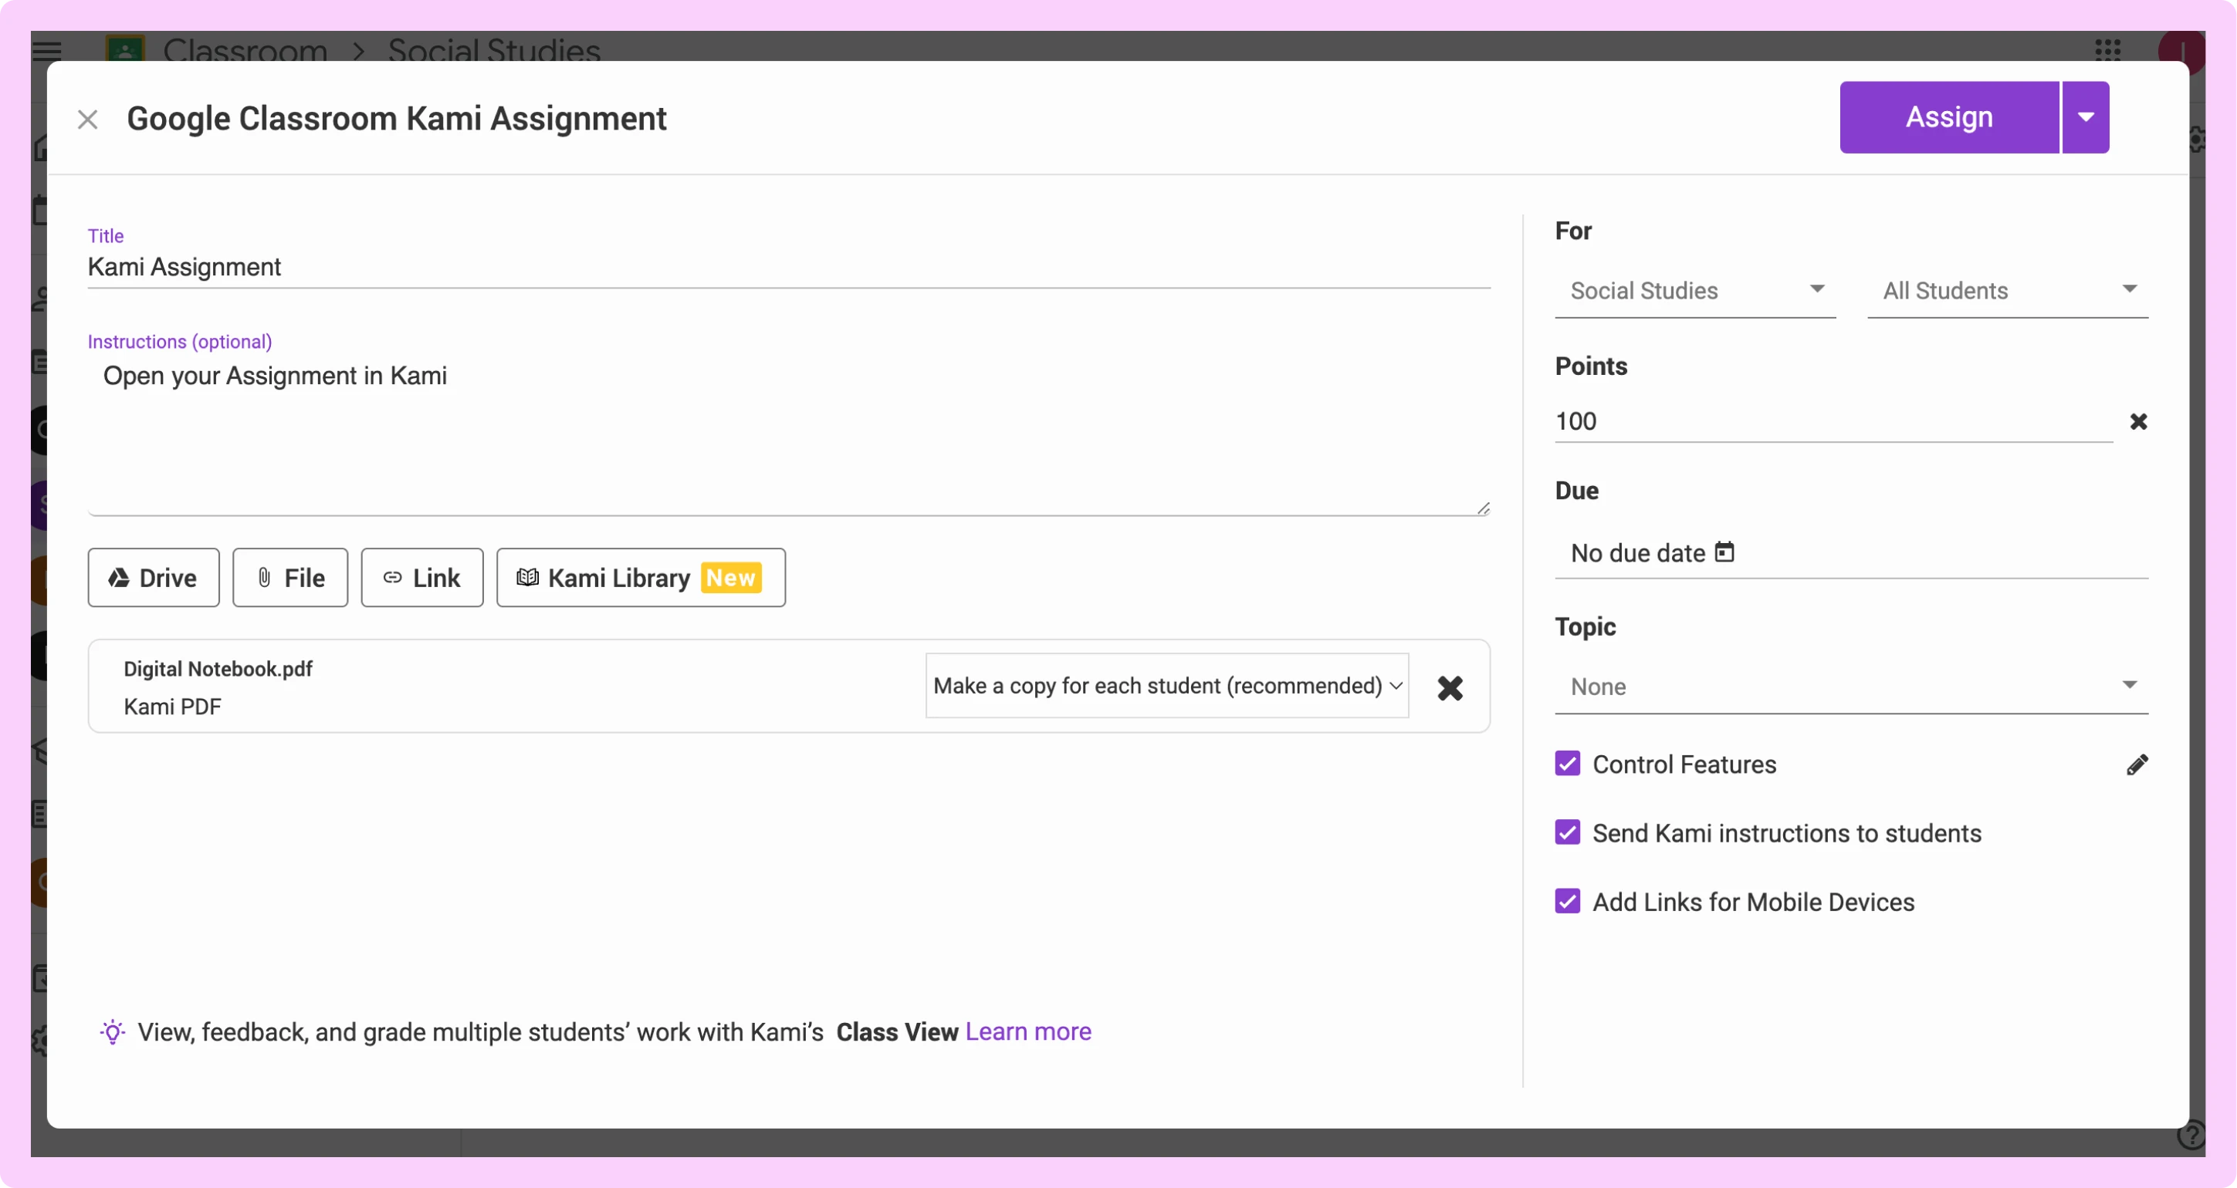Viewport: 2237px width, 1188px height.
Task: Expand the Social Studies class dropdown
Action: pos(1694,291)
